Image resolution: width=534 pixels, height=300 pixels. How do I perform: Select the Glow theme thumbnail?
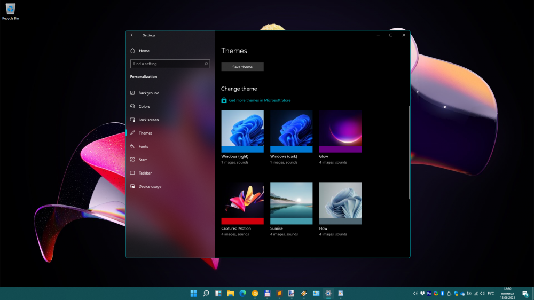[340, 131]
